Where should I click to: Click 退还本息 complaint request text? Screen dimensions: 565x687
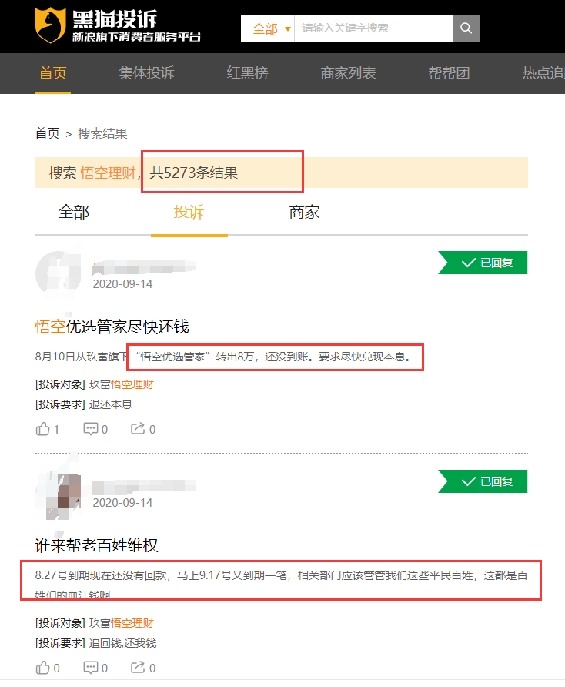[x=110, y=404]
